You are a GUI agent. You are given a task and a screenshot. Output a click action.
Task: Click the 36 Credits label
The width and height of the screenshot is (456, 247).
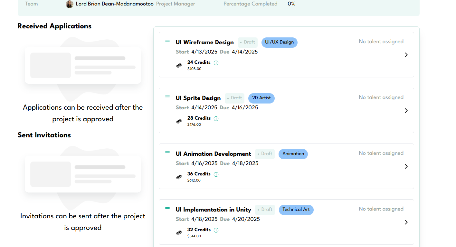pyautogui.click(x=199, y=174)
